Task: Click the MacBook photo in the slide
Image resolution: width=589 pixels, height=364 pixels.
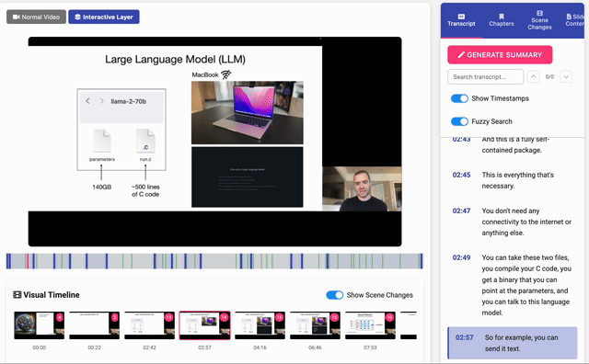Action: (248, 112)
